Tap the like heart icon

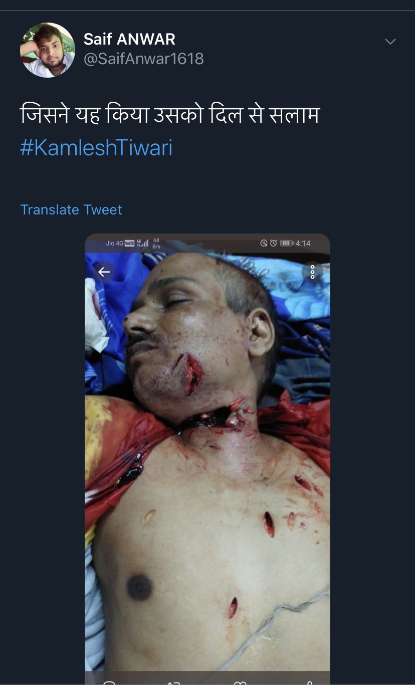tap(241, 681)
